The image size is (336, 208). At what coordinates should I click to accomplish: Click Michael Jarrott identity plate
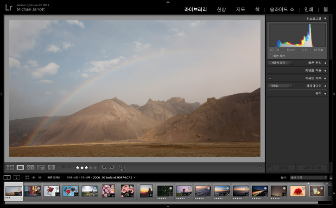31,9
